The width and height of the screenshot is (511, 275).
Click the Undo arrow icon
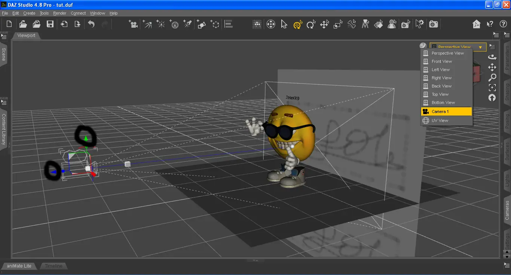coord(91,24)
